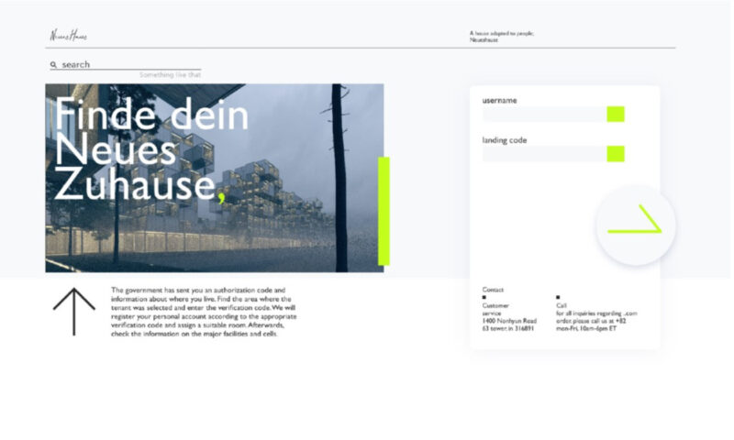This screenshot has height=440, width=734.
Task: Click the '1400 Nonhyun Road' address text
Action: tap(509, 321)
